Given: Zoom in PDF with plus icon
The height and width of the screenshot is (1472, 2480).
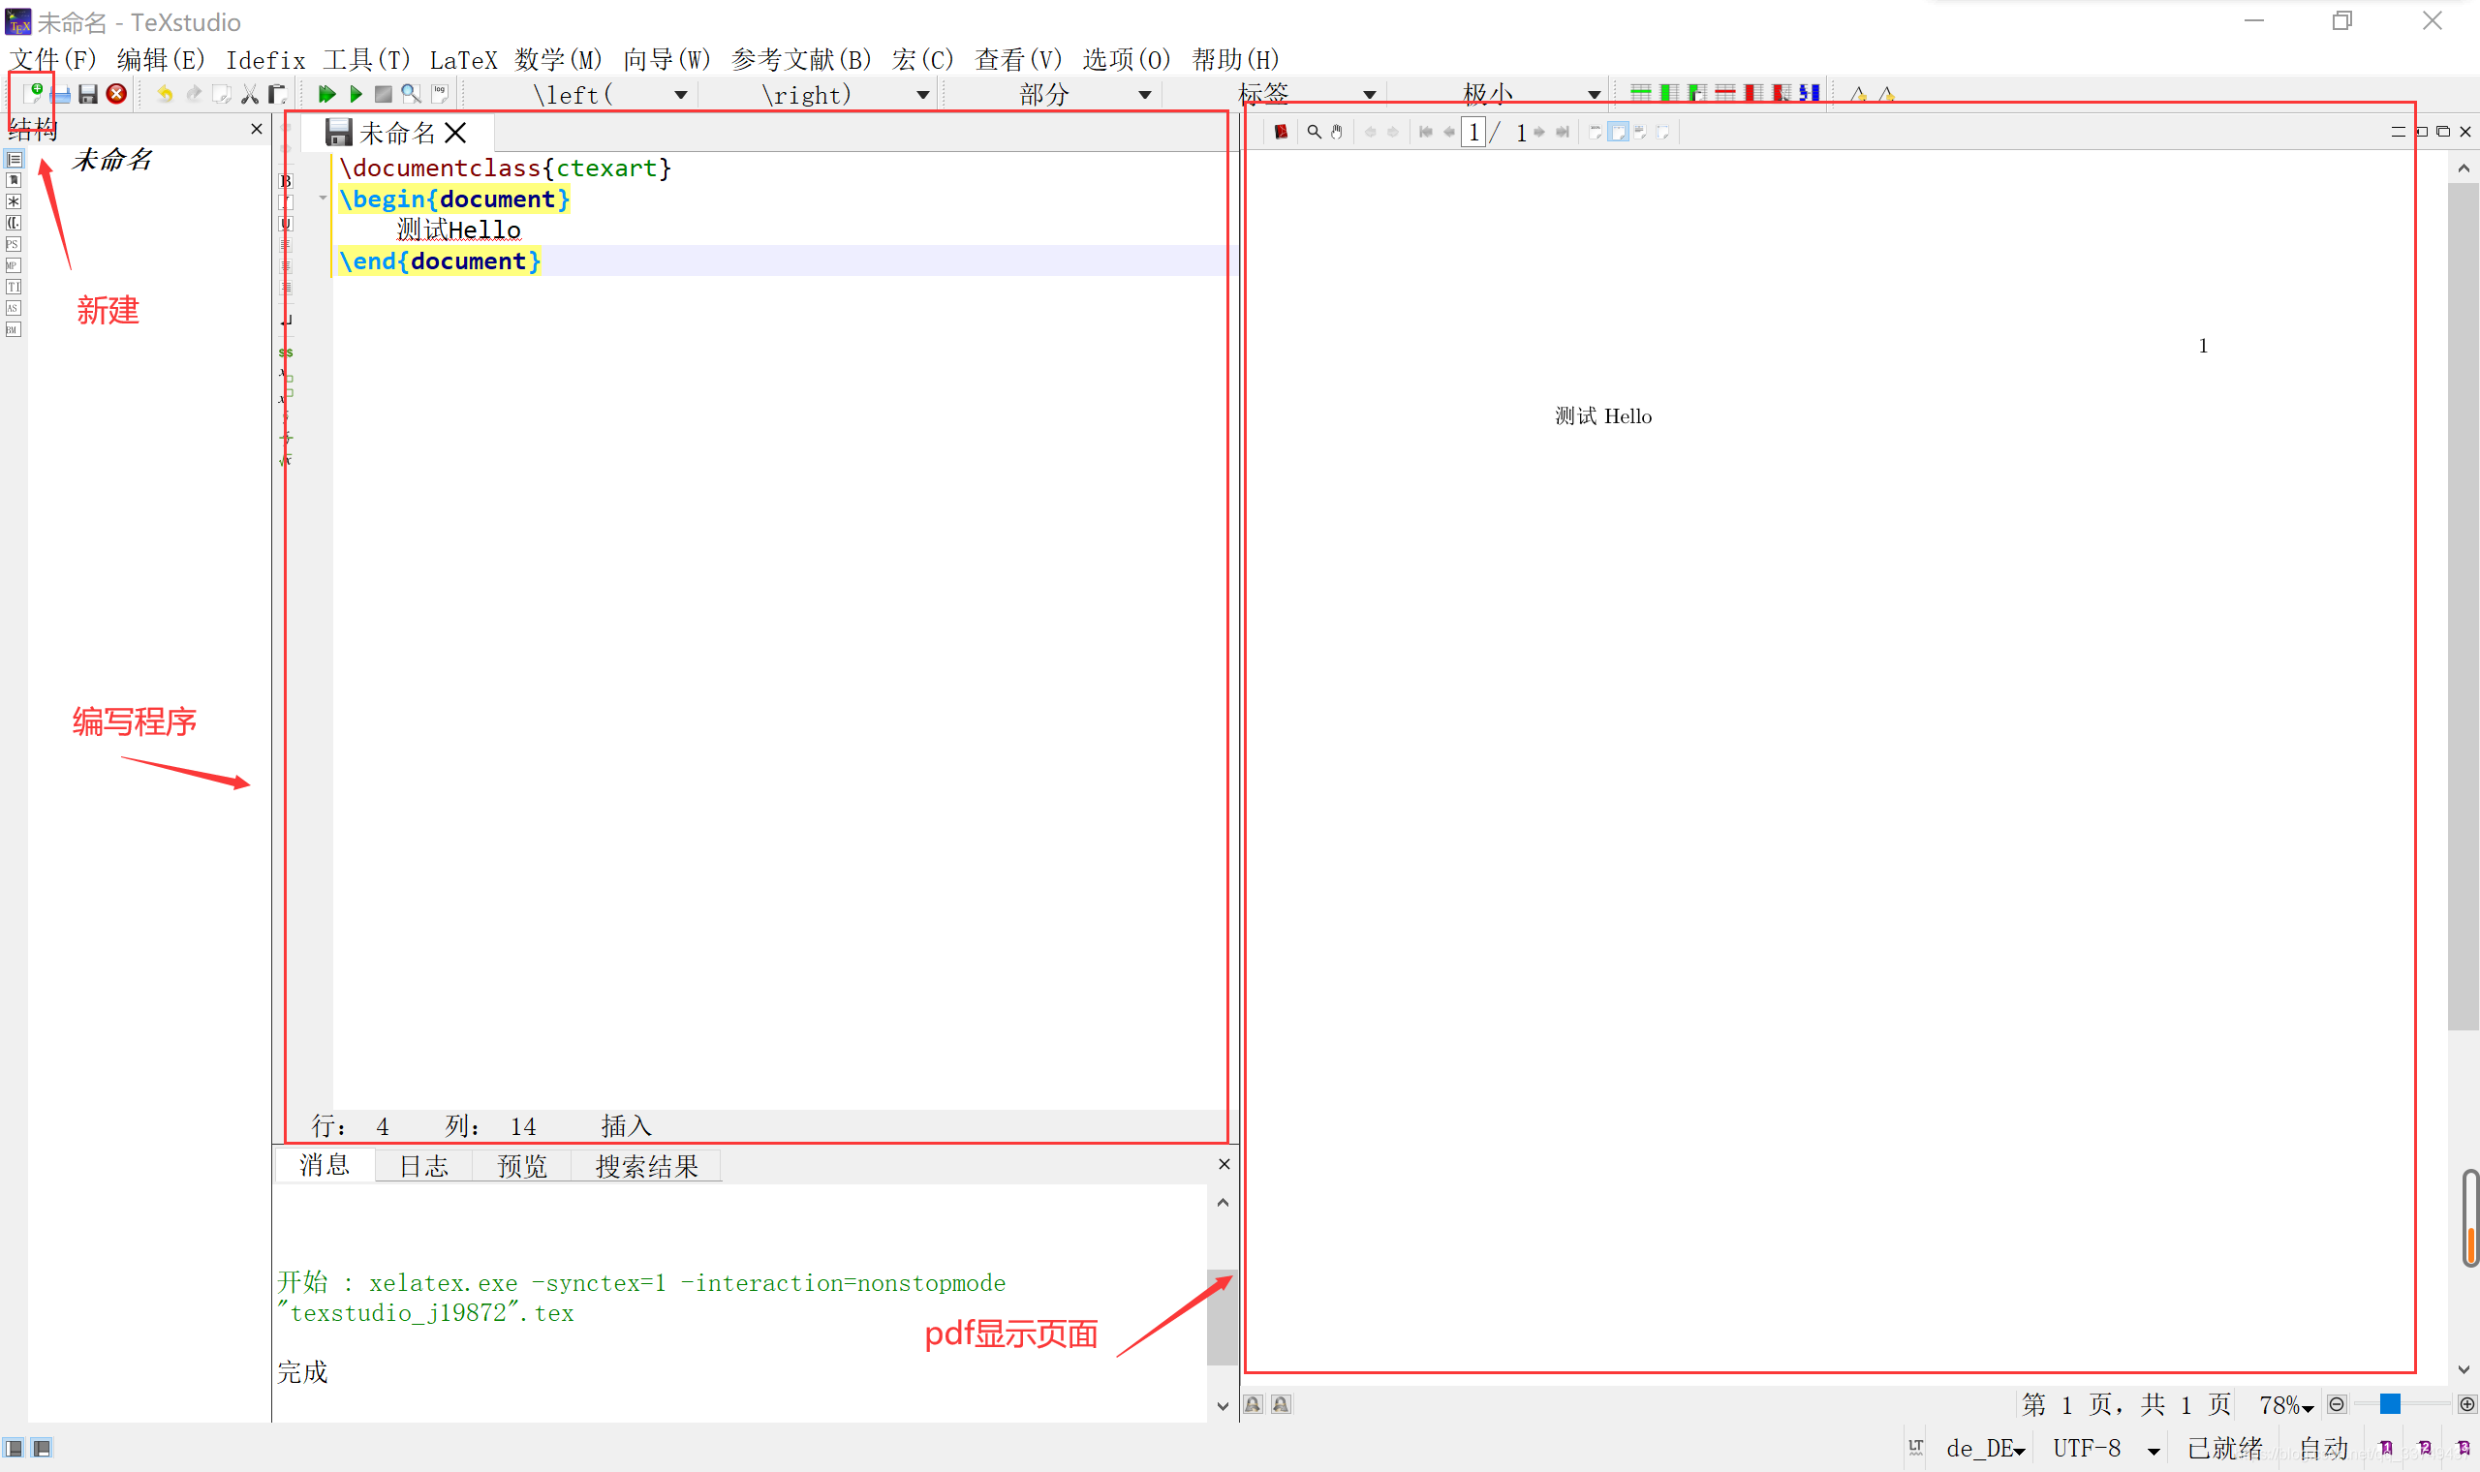Looking at the screenshot, I should [x=2467, y=1404].
